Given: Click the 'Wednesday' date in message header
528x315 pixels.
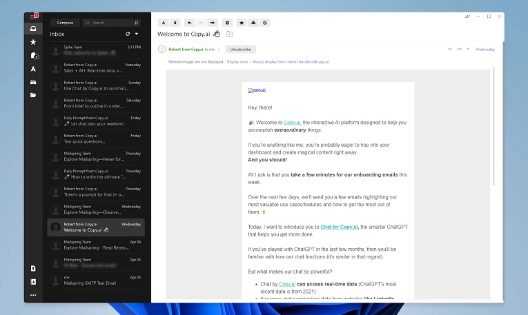Looking at the screenshot, I should 485,49.
